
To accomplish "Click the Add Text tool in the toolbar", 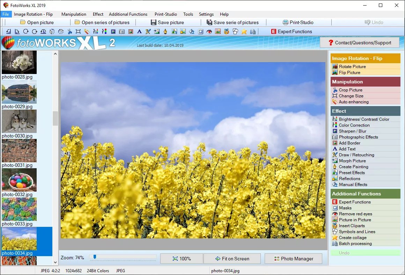I will (x=139, y=31).
